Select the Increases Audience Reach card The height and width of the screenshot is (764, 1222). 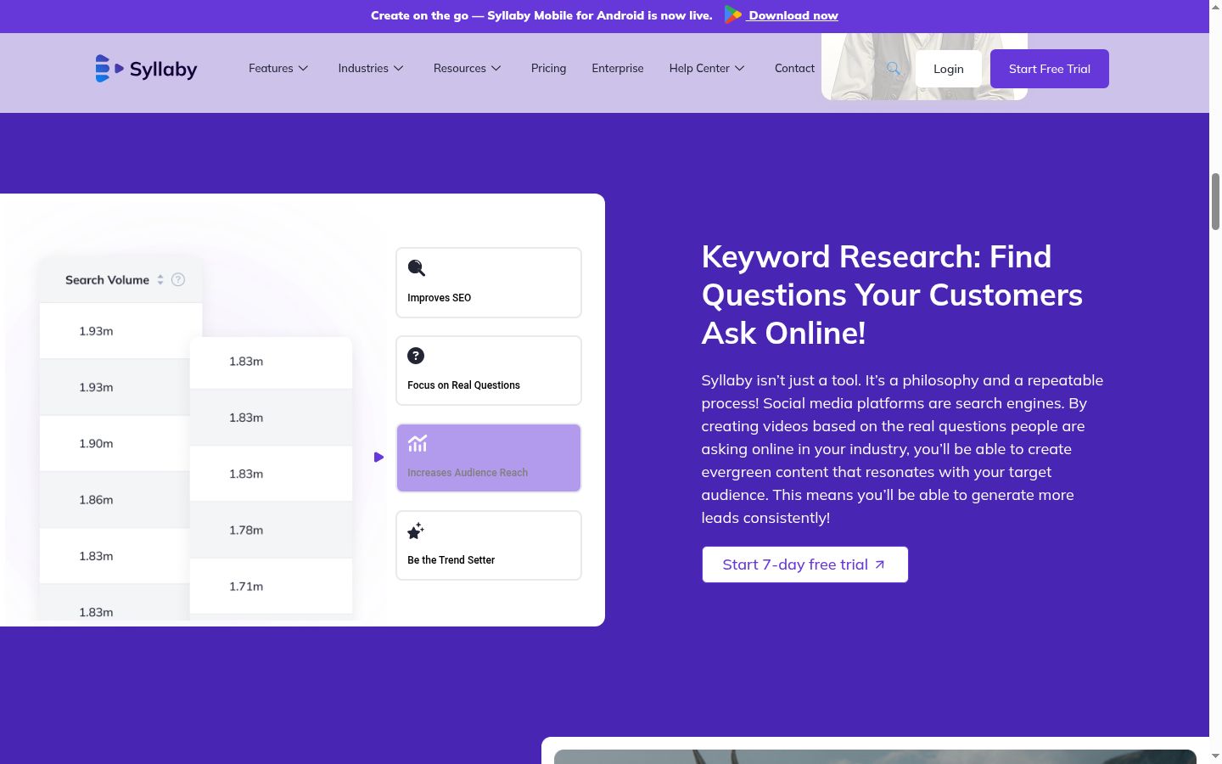pos(489,458)
